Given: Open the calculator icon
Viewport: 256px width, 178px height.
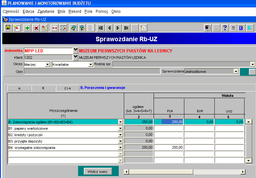Looking at the screenshot, I should coord(234,28).
